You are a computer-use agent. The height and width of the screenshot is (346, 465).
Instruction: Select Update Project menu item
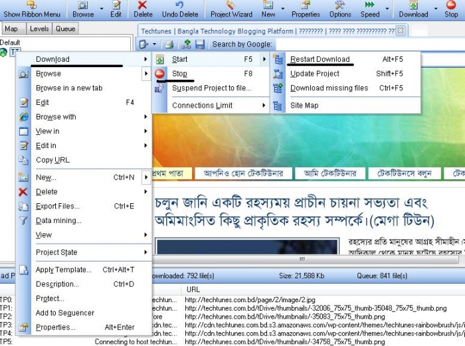pos(345,74)
